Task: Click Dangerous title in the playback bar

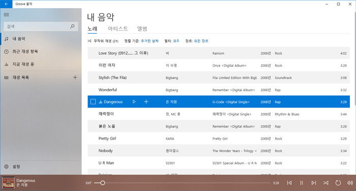Action: (25, 180)
